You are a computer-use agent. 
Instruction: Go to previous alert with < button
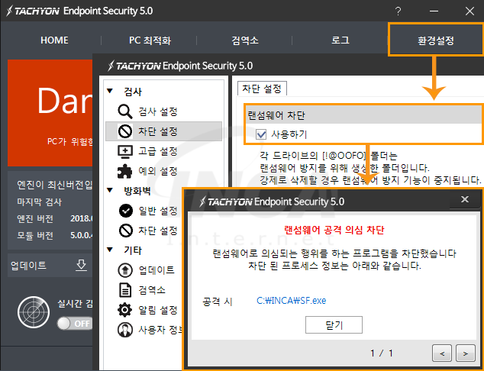point(442,353)
